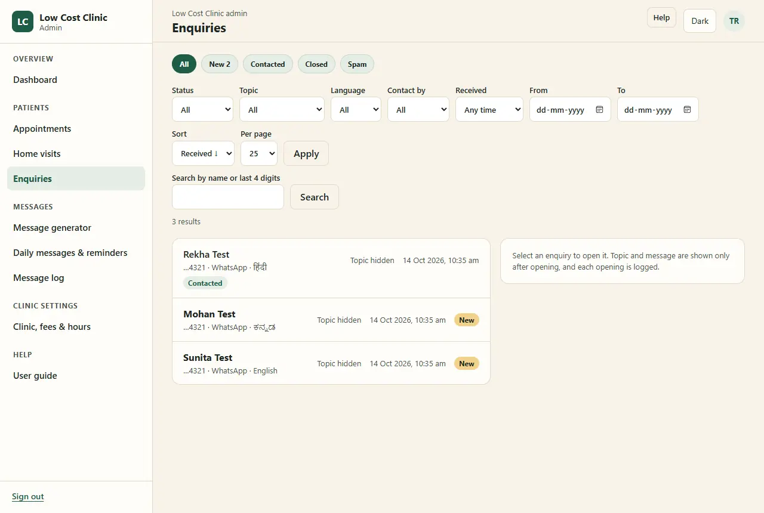Sign out of the admin
The width and height of the screenshot is (764, 513).
click(28, 496)
